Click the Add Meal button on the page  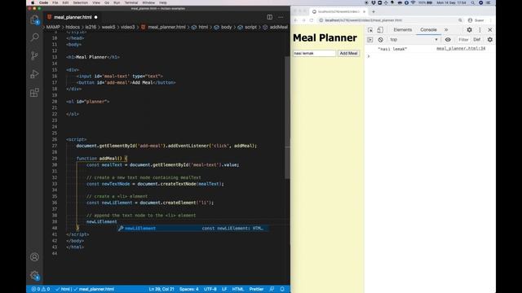pyautogui.click(x=348, y=53)
